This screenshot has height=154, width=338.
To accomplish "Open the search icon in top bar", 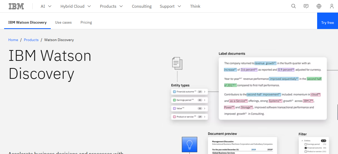I will coord(293,6).
